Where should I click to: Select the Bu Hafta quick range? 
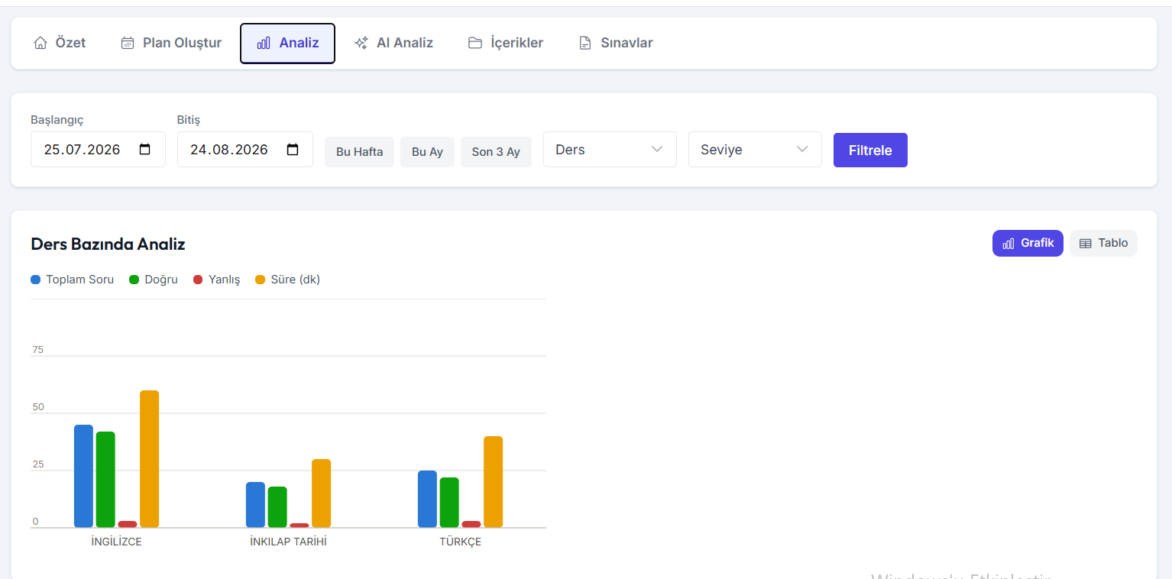pos(359,152)
